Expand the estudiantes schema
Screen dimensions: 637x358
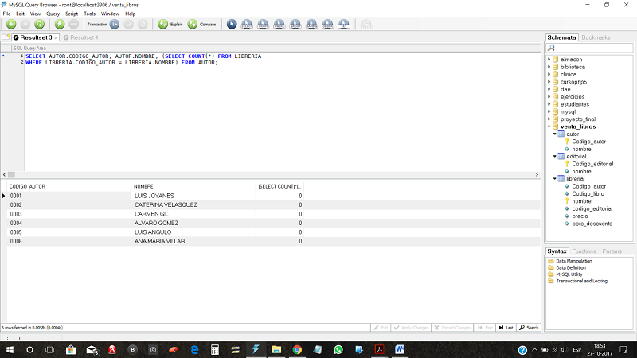[x=549, y=104]
